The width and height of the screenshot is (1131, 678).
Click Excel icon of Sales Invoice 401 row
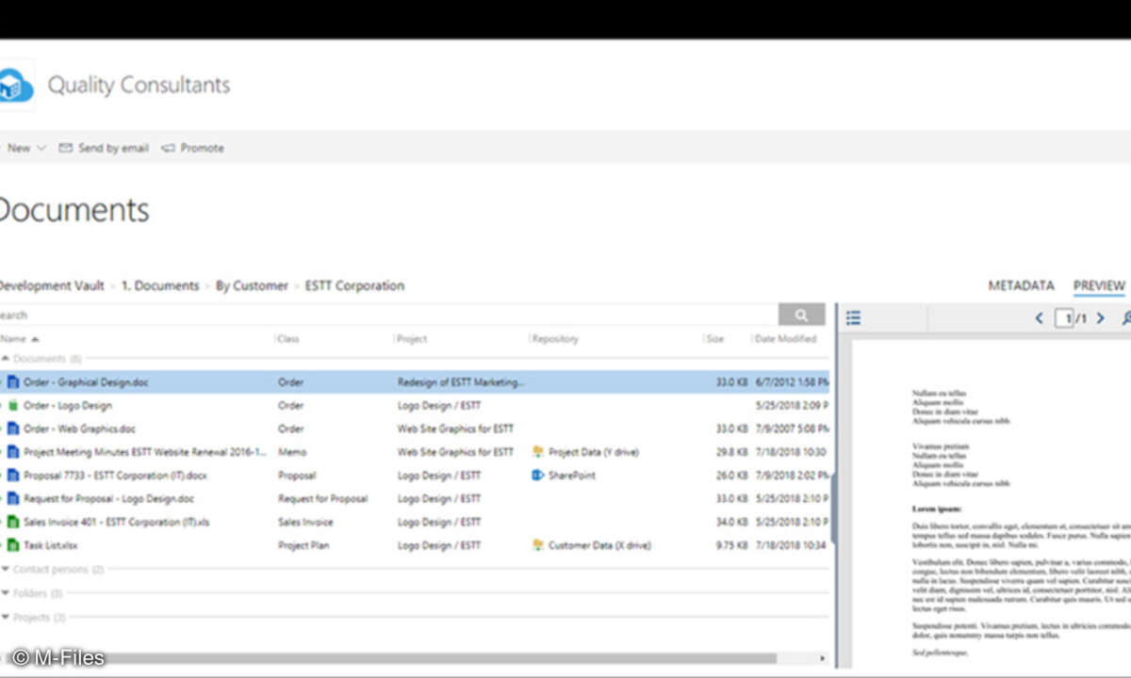[x=13, y=522]
